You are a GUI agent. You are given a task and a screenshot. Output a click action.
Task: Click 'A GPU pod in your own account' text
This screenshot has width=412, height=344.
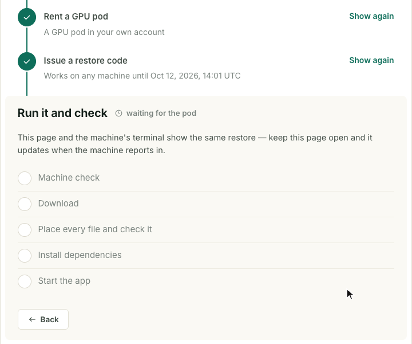(x=104, y=32)
